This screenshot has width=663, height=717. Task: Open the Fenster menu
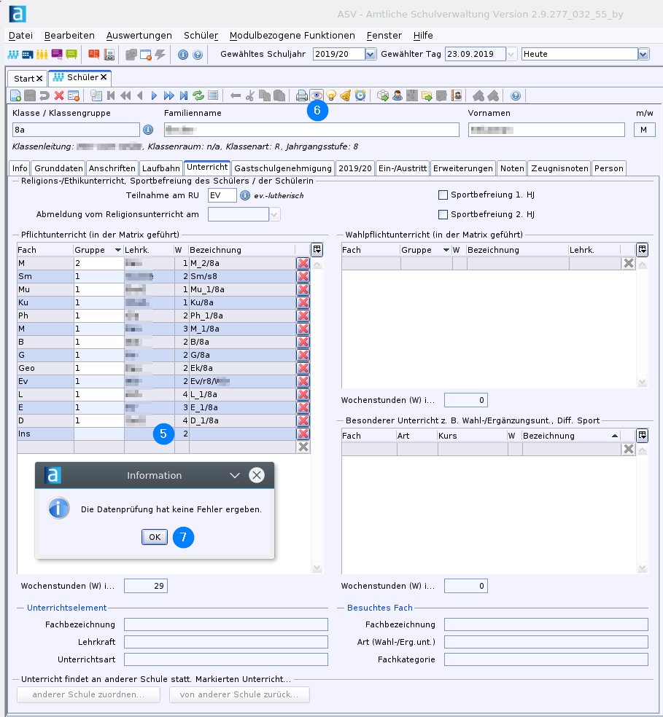click(x=384, y=36)
